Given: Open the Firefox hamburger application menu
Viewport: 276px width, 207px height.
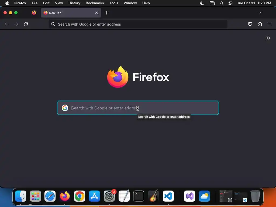Looking at the screenshot, I should 270,24.
